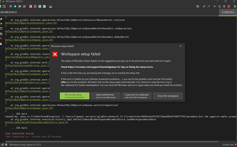
Task: Click the copy console log icon
Action: [x=1, y=34]
